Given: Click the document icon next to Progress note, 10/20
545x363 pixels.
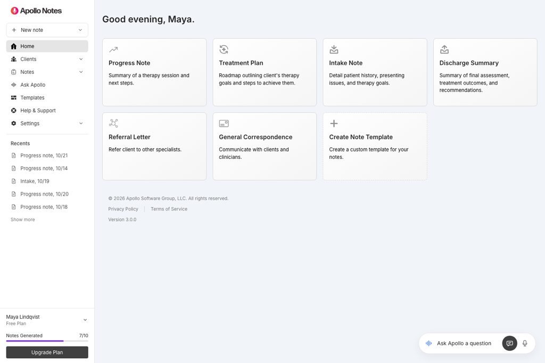Looking at the screenshot, I should pos(13,194).
